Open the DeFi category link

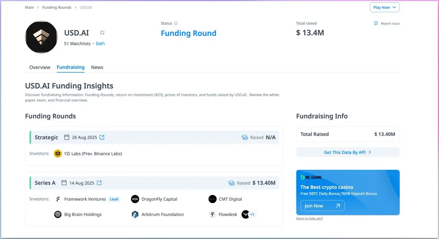point(100,43)
